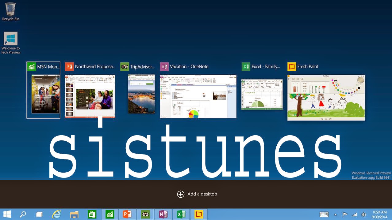Open the Recycle Bin desktop icon
This screenshot has width=392, height=220.
[10, 12]
